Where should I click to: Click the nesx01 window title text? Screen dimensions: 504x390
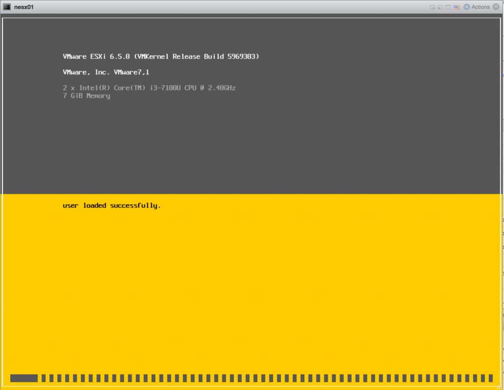click(24, 7)
